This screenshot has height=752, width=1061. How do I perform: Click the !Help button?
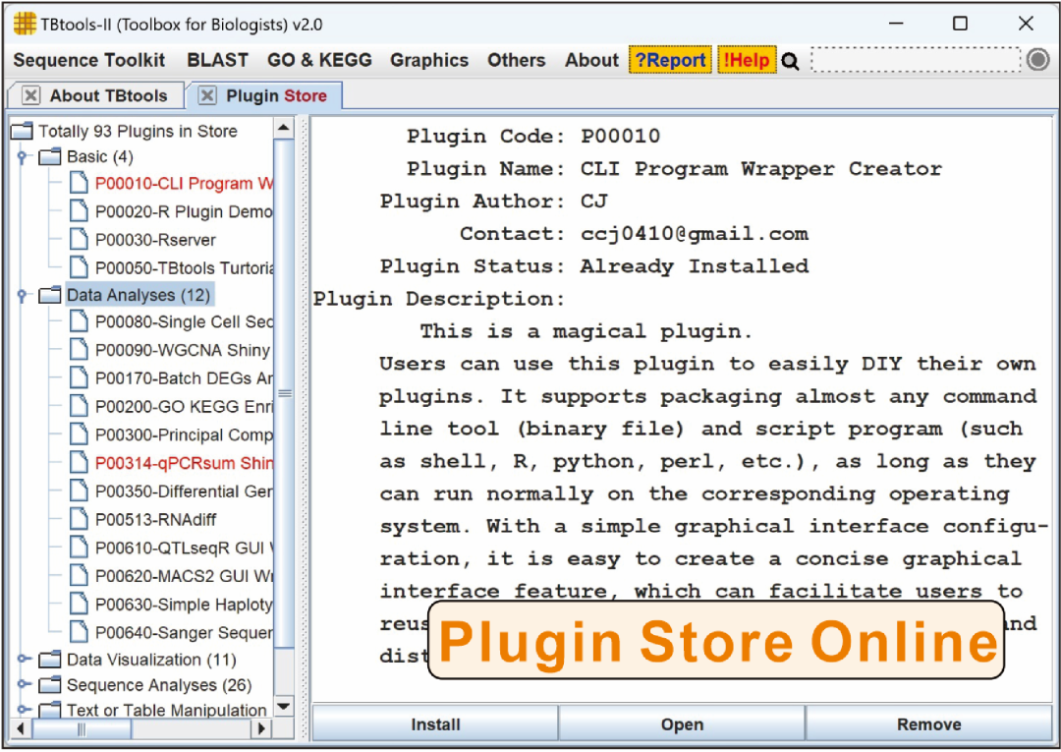[747, 60]
